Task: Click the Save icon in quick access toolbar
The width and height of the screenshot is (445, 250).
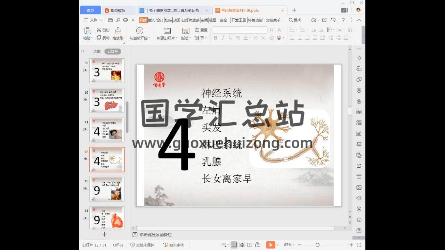Action: coord(111,20)
